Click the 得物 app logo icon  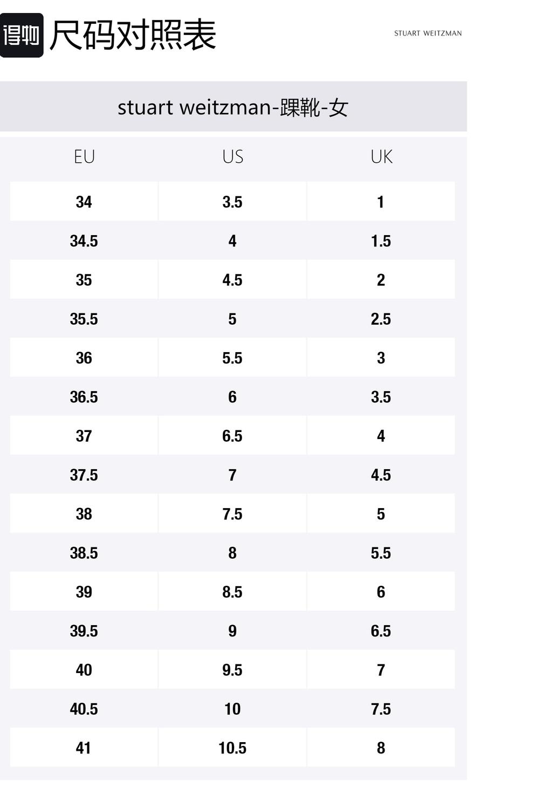[22, 36]
